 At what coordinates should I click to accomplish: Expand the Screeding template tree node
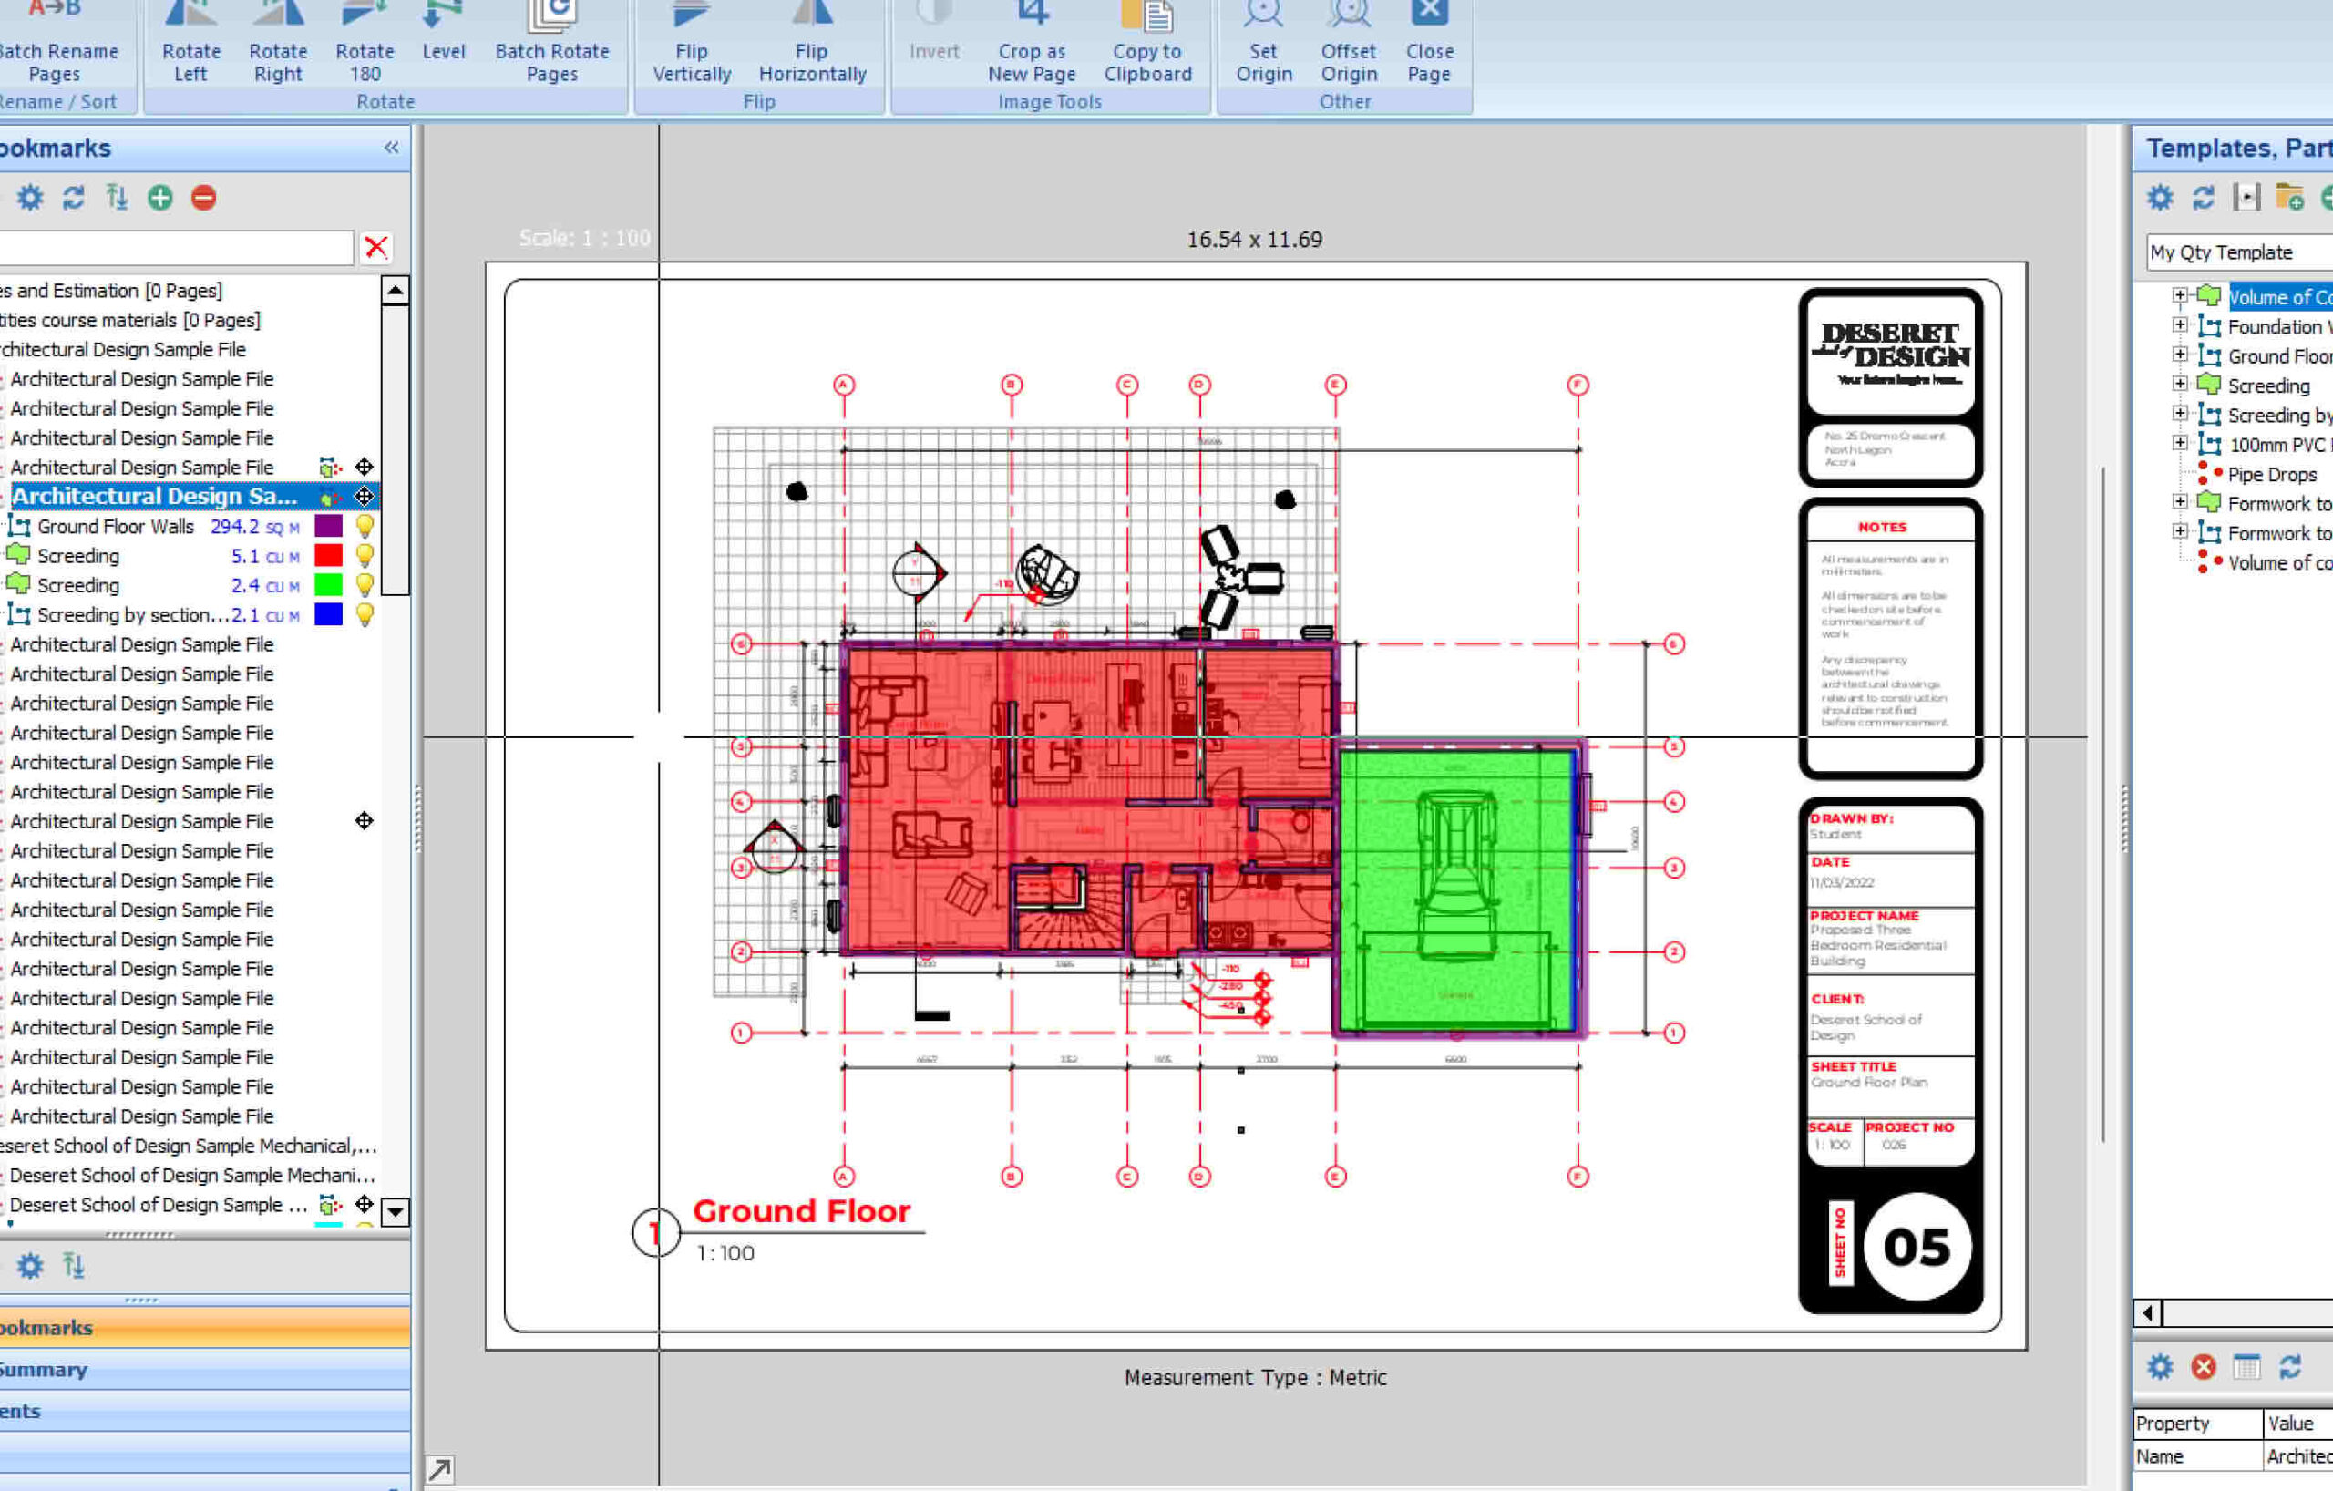(2179, 385)
